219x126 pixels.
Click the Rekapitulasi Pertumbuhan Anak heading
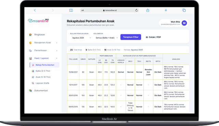click(x=90, y=21)
